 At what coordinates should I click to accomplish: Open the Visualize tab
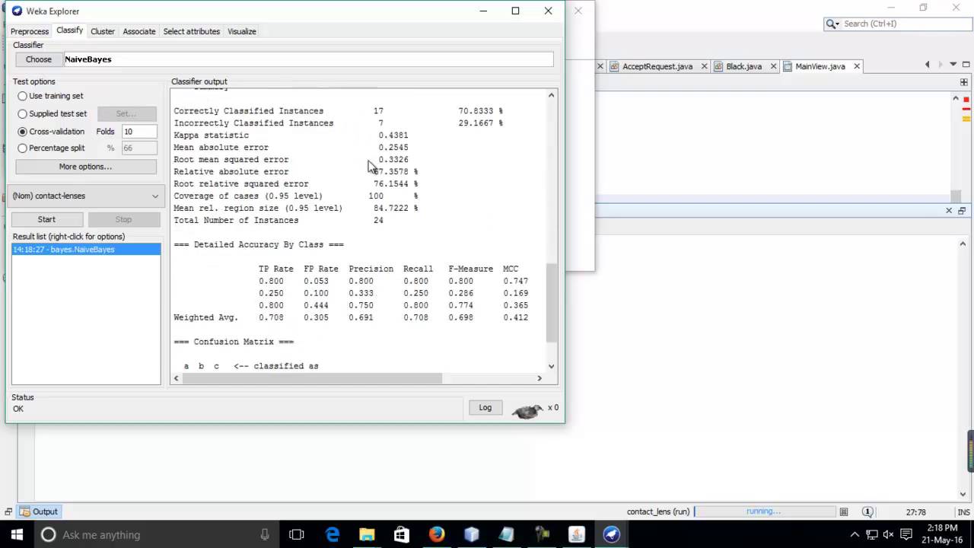(242, 31)
